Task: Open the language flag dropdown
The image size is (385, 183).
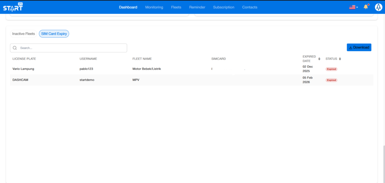Action: click(353, 7)
